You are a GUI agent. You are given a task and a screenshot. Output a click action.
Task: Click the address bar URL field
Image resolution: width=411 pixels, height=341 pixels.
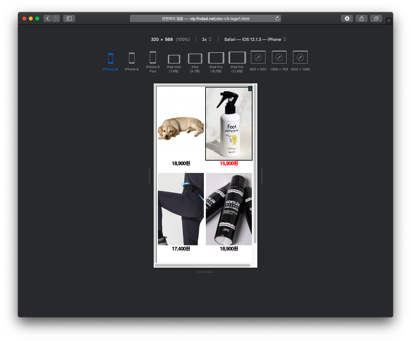205,18
